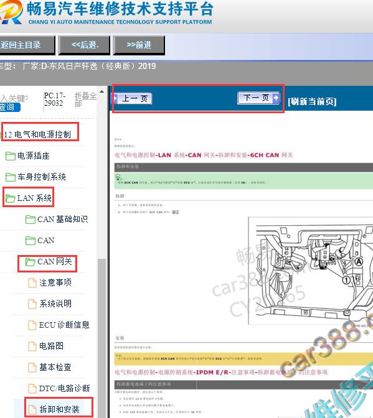The width and height of the screenshot is (373, 418).
Task: Open the 基本检查 document
Action: tap(55, 368)
